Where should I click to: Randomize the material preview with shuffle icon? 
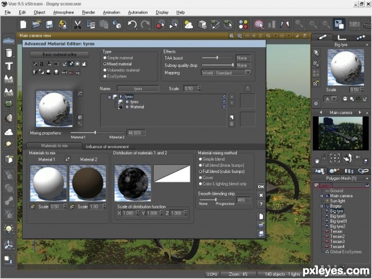pyautogui.click(x=80, y=94)
